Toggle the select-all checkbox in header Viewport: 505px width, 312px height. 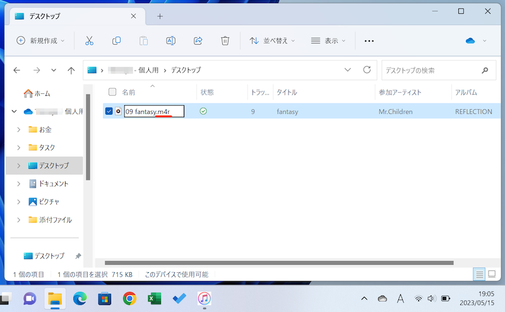(112, 92)
